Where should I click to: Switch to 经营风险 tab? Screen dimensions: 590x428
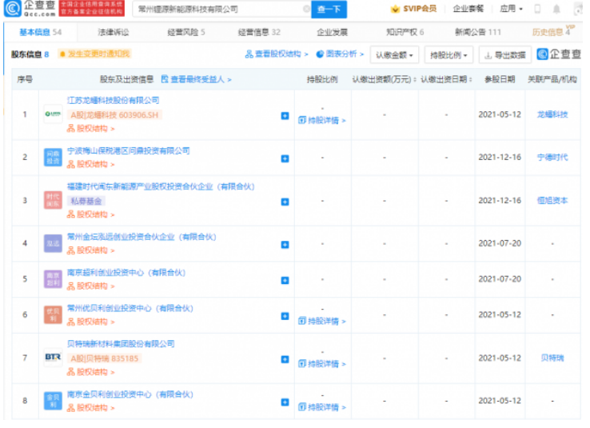pyautogui.click(x=186, y=32)
